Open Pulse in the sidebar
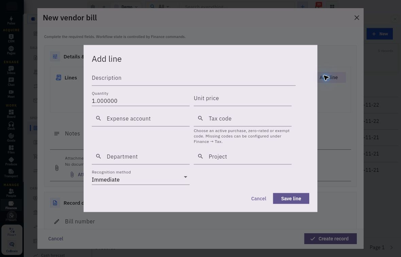 [11, 20]
